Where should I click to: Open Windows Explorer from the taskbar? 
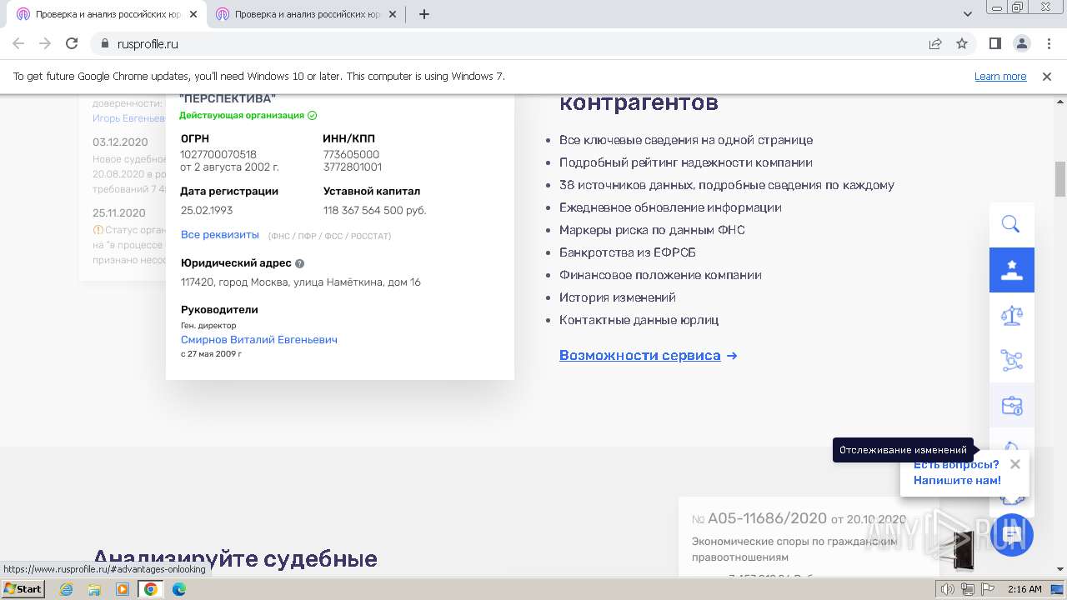[94, 589]
